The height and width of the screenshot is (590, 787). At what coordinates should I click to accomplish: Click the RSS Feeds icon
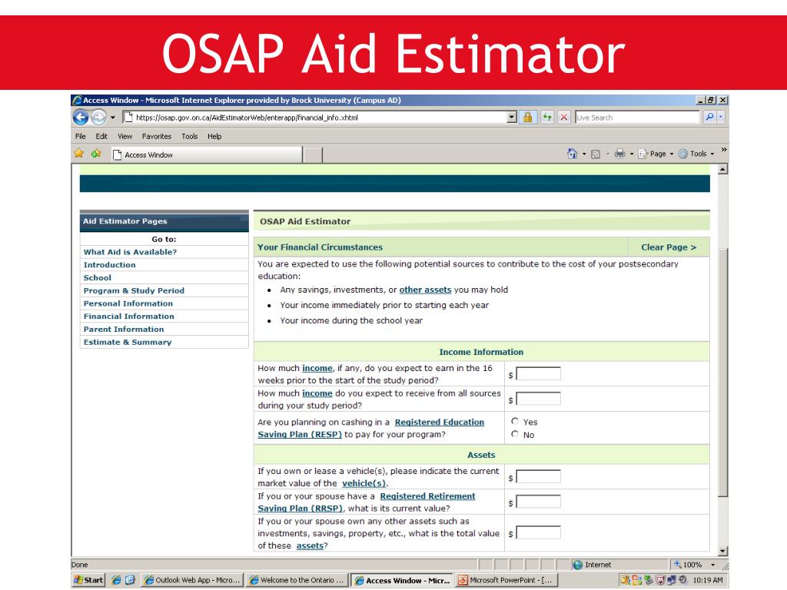pos(596,154)
